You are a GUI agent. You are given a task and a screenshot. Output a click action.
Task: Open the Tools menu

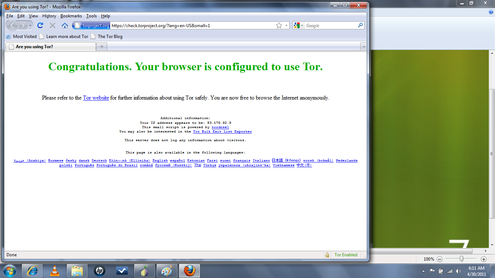click(x=91, y=16)
